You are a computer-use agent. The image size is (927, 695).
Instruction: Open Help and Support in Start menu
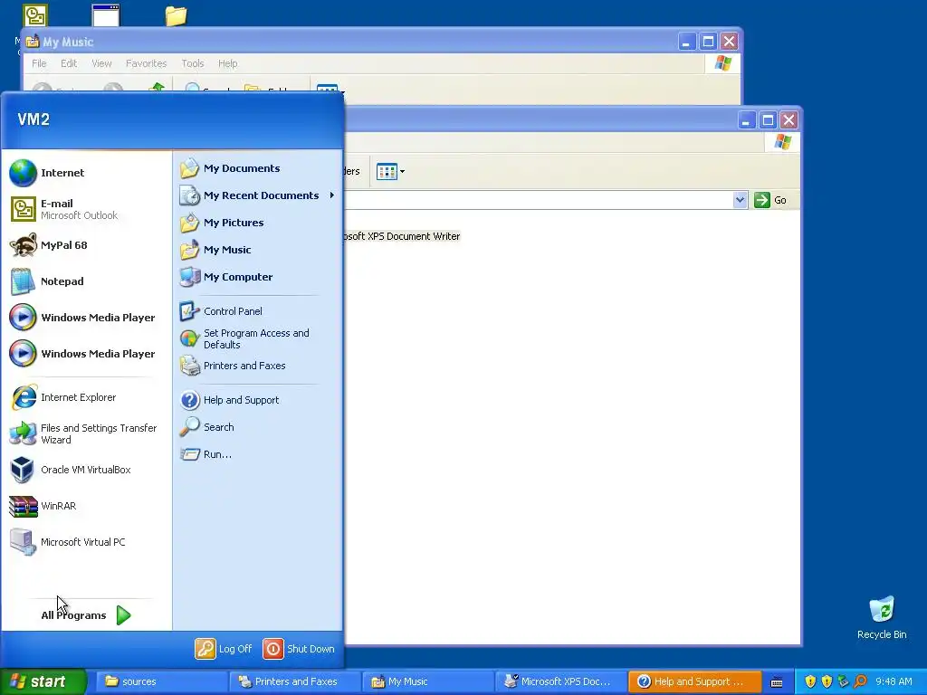point(258,400)
